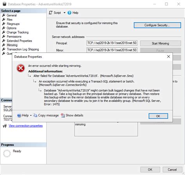Screen dimensions: 185x175
Task: Click OK at bottom of Database Properties
Action: (x=150, y=170)
